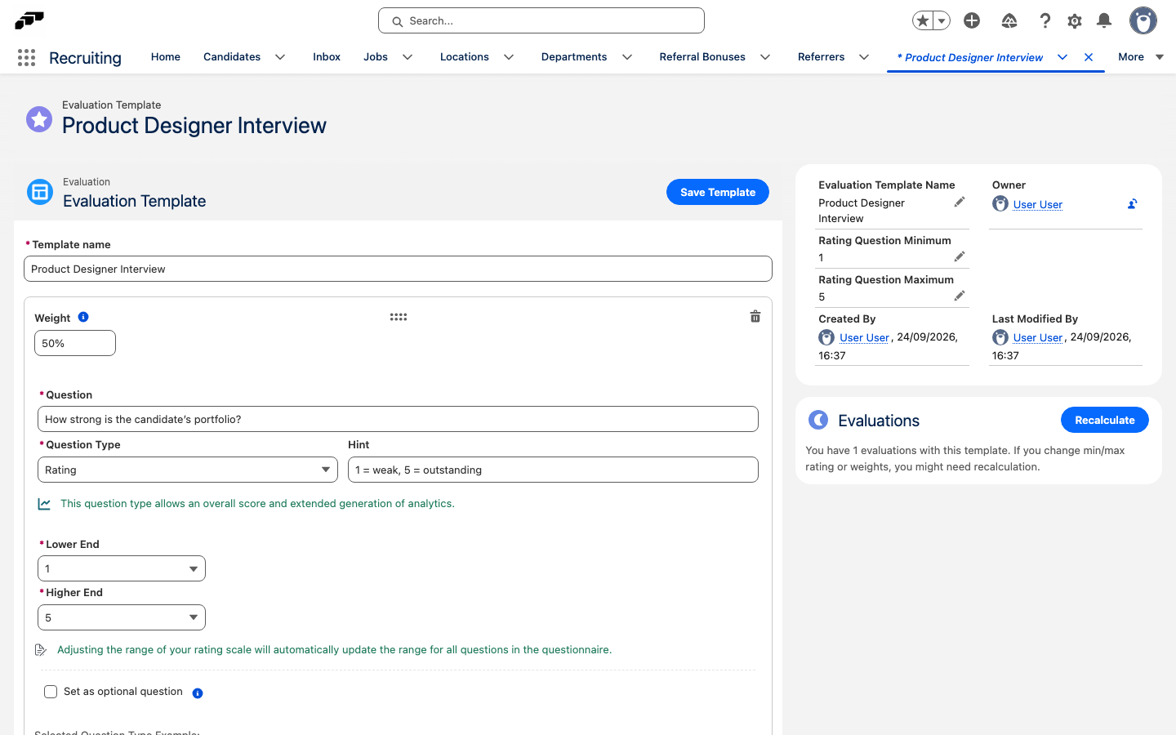
Task: Open Last Modified By User User link
Action: 1038,338
